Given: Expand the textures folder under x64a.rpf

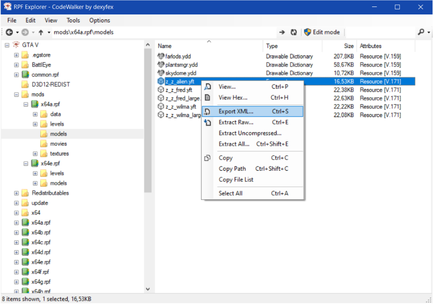Looking at the screenshot, I should click(x=35, y=154).
